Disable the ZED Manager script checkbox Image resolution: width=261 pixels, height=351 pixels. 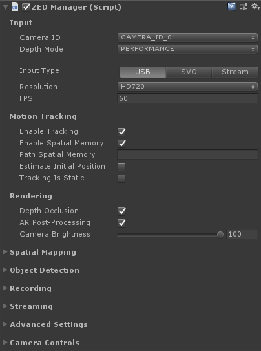pyautogui.click(x=26, y=7)
